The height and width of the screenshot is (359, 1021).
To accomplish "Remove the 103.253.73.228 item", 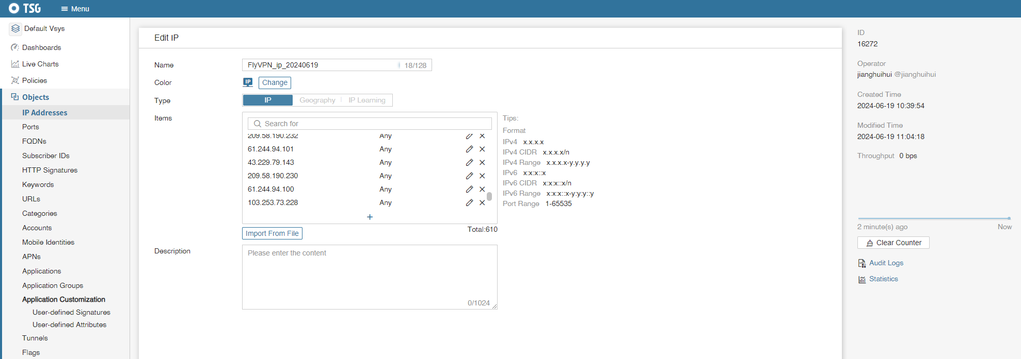I will [x=482, y=203].
